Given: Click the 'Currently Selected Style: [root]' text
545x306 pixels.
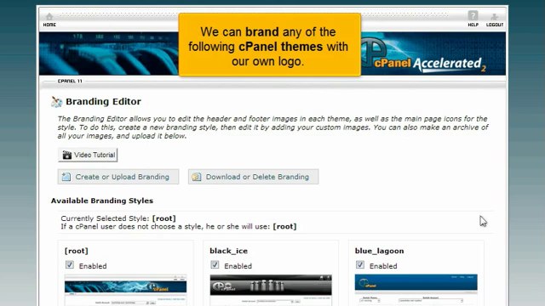Looking at the screenshot, I should pyautogui.click(x=118, y=218).
